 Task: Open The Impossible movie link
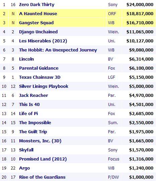pyautogui.click(x=35, y=122)
